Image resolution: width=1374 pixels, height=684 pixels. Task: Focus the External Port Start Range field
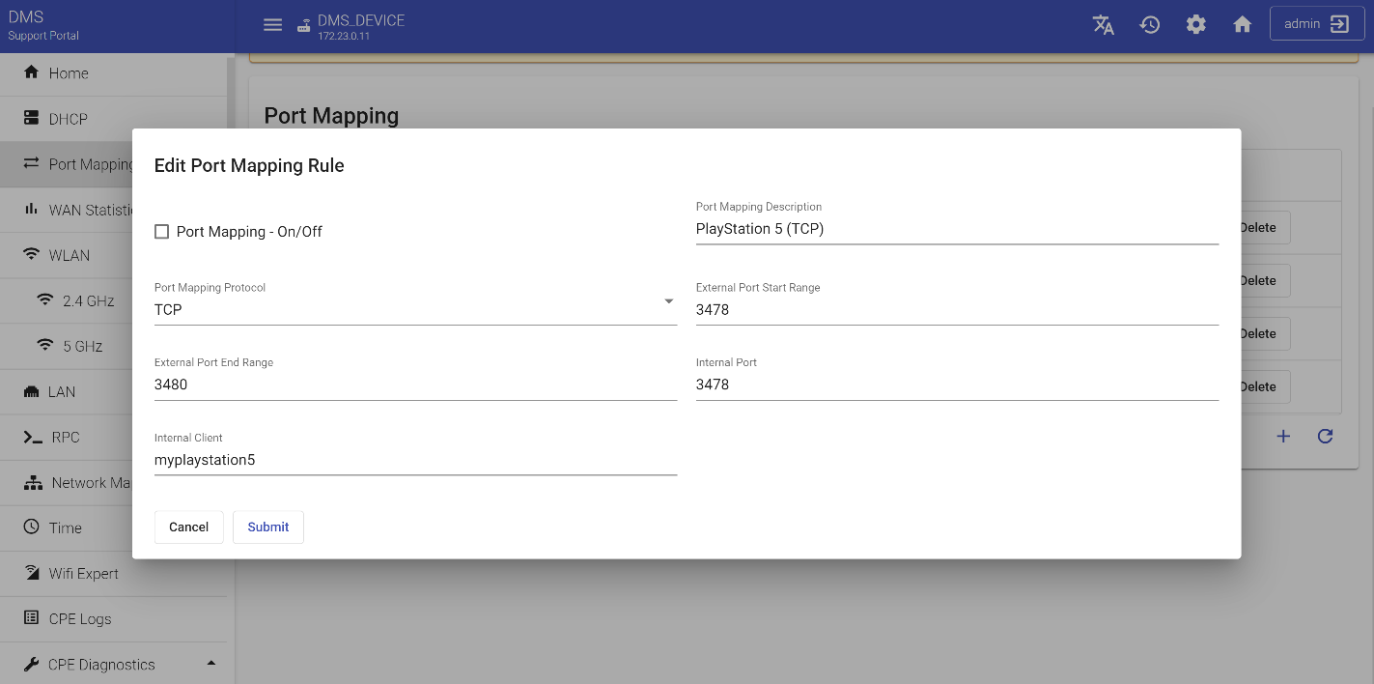(956, 310)
